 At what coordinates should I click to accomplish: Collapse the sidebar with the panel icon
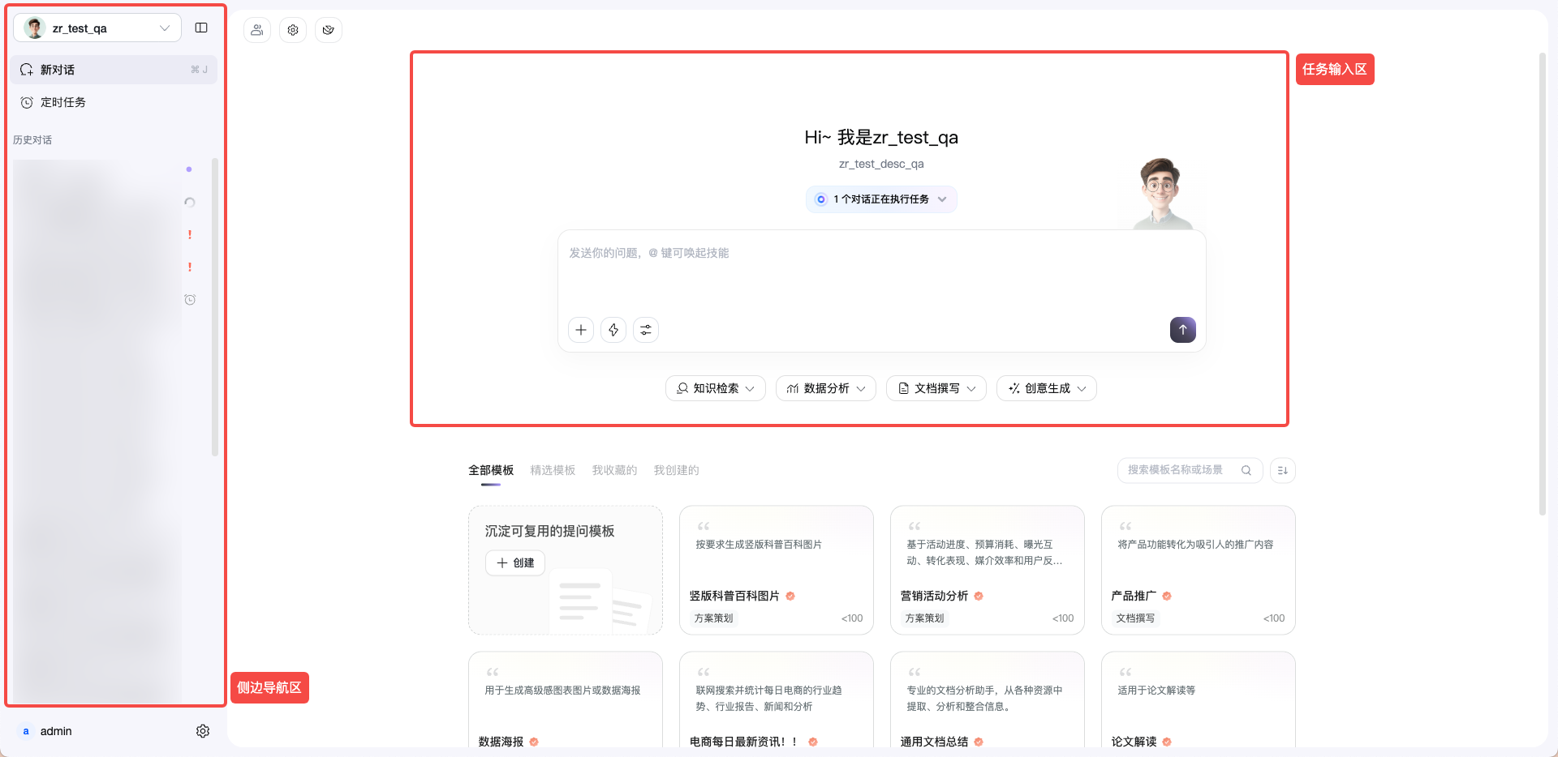click(x=201, y=28)
